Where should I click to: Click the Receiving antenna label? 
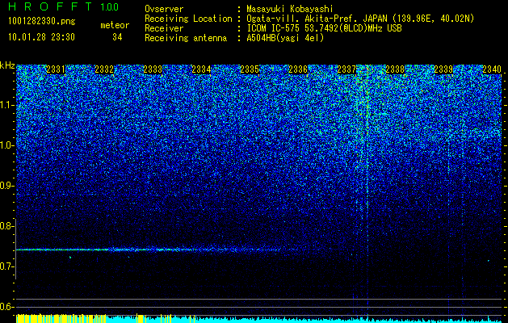tap(186, 38)
